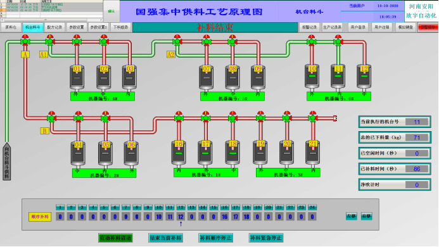Viewport: 439px width, 247px height.
Task: Click the 向机台料斗供料 supply arrow
Action: pyautogui.click(x=7, y=161)
